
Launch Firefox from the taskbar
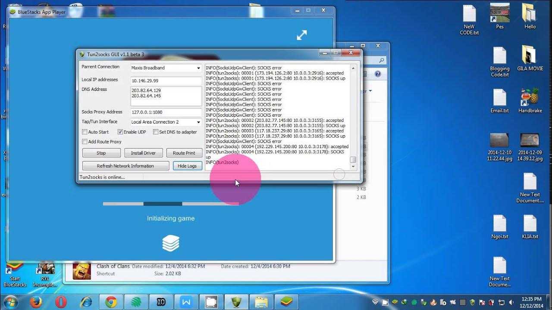click(x=36, y=302)
